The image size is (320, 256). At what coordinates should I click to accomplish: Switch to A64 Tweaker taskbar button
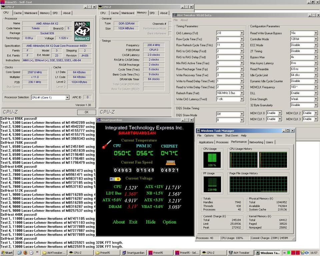pos(240,253)
